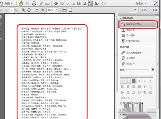Toggle underline T formatting
The width and height of the screenshot is (161, 119).
pyautogui.click(x=150, y=81)
